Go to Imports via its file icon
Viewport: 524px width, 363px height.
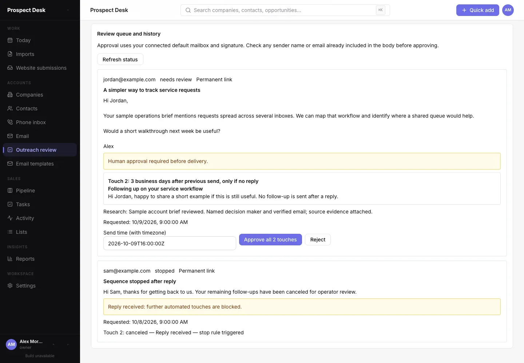click(10, 54)
